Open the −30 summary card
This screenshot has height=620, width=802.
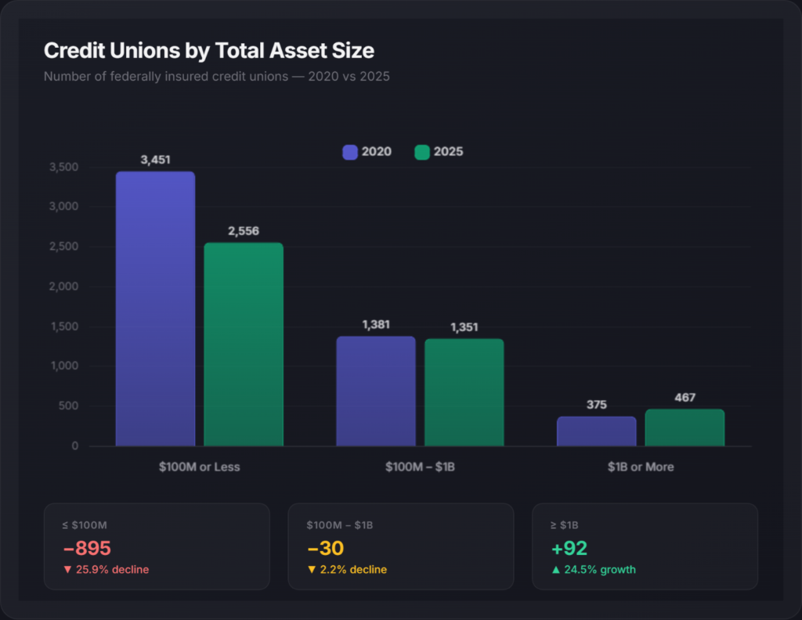(401, 546)
